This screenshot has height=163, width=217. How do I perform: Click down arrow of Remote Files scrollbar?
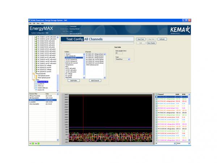(58, 140)
